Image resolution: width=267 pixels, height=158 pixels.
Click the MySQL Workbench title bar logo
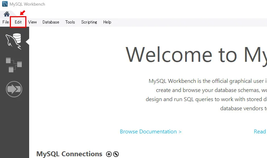click(5, 4)
